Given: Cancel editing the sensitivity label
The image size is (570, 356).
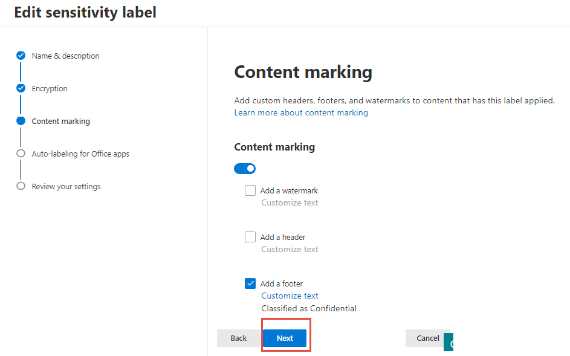Looking at the screenshot, I should pos(427,338).
